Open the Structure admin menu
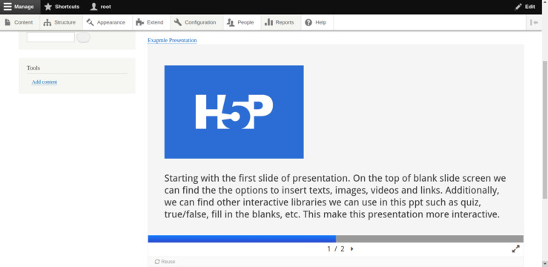The width and height of the screenshot is (548, 267). (60, 22)
